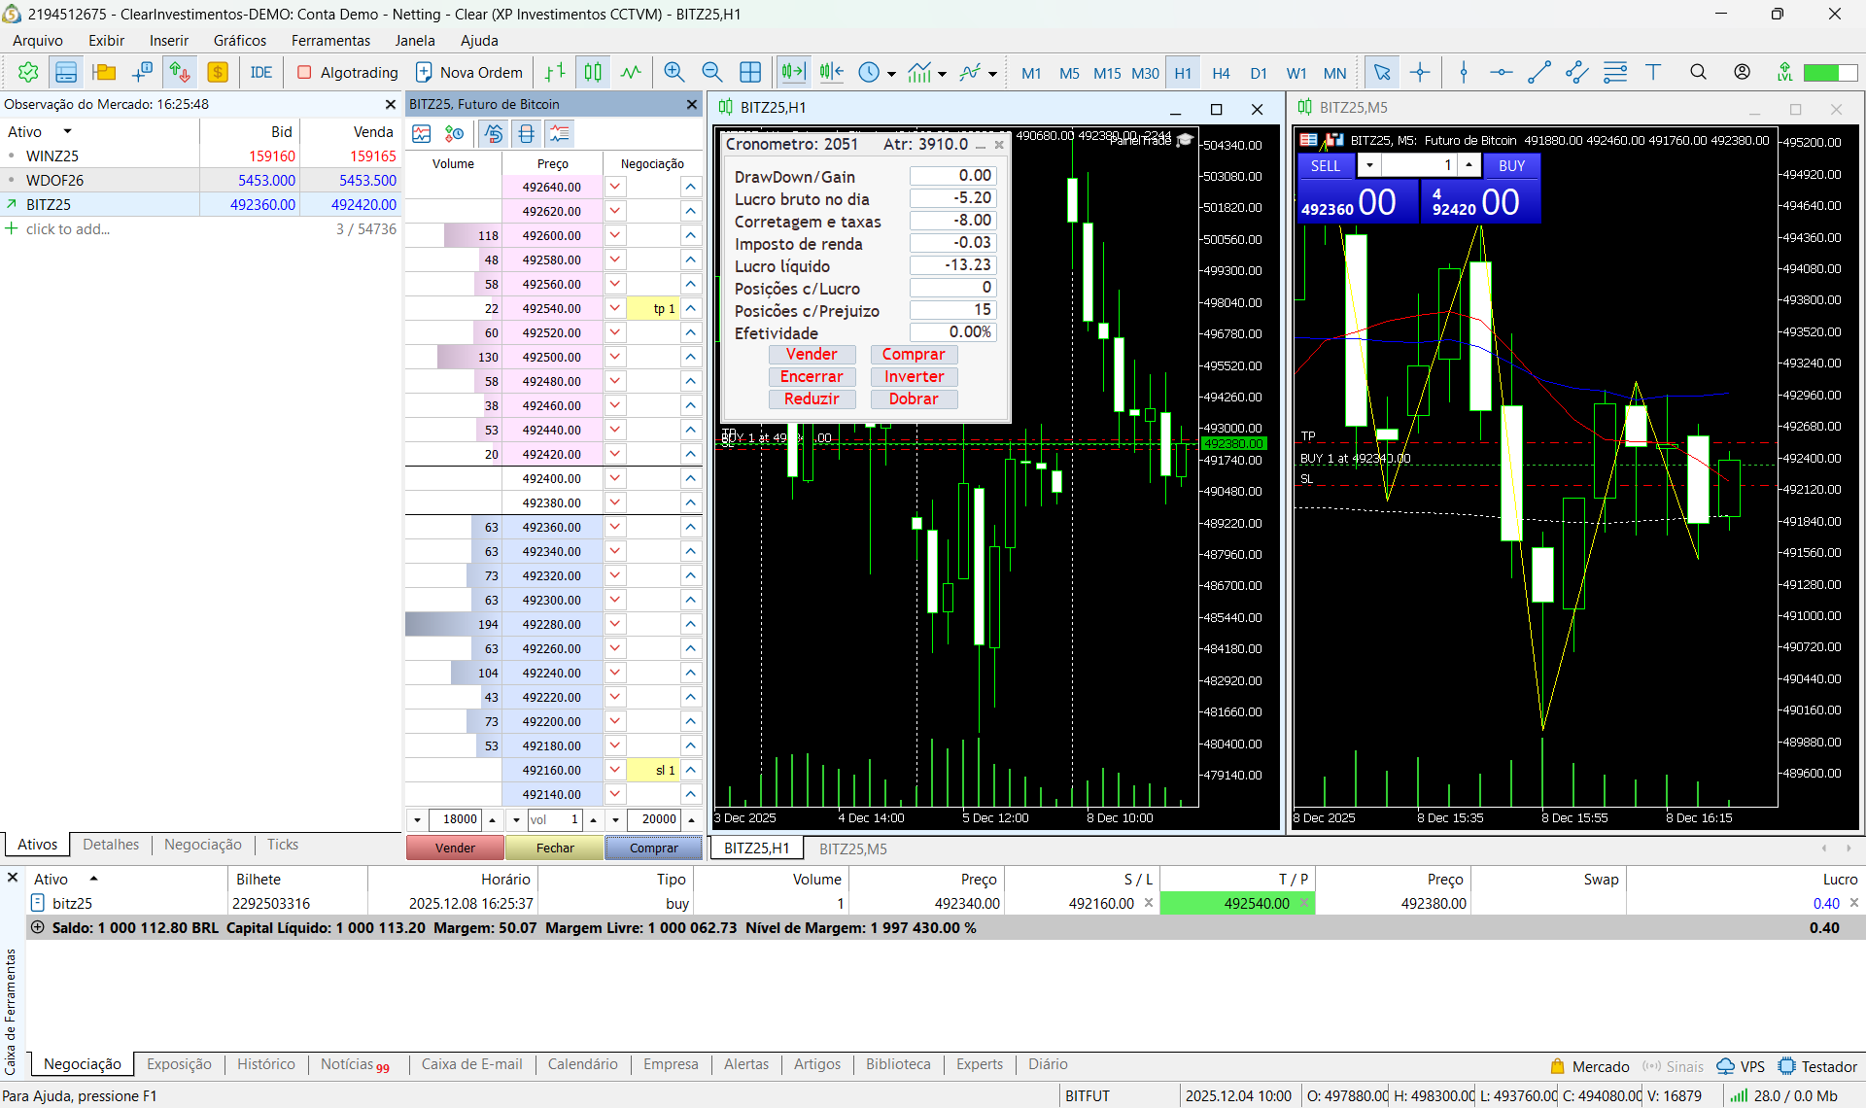Viewport: 1866px width, 1108px height.
Task: Open the Ferramentas menu
Action: 330,40
